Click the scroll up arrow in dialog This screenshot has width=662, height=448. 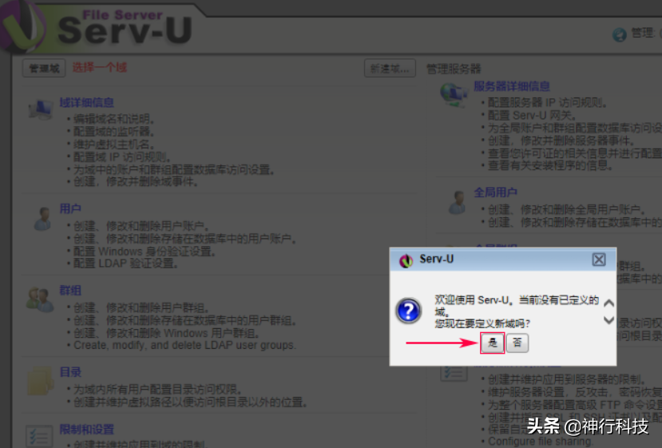coord(608,303)
